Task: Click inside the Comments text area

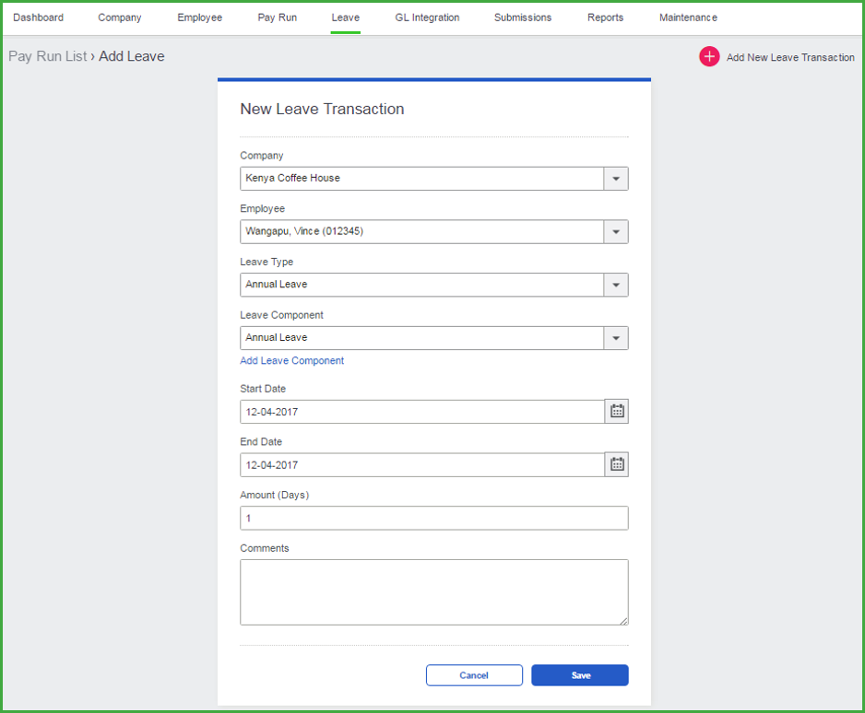Action: (434, 592)
